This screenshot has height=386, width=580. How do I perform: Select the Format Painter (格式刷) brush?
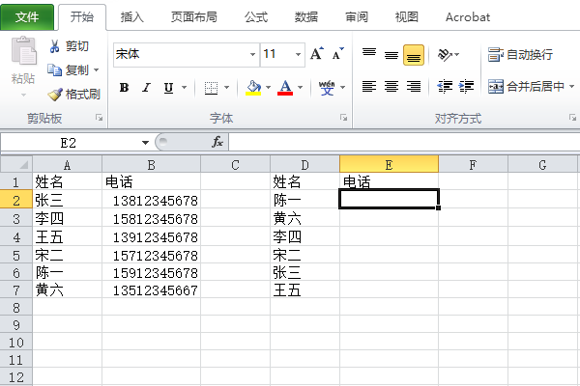pyautogui.click(x=55, y=95)
